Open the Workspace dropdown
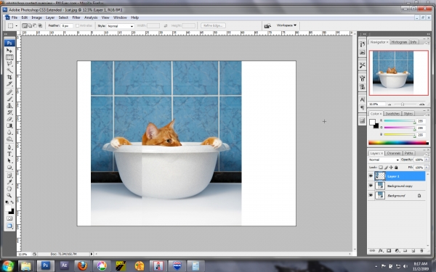436x272 pixels. point(286,25)
